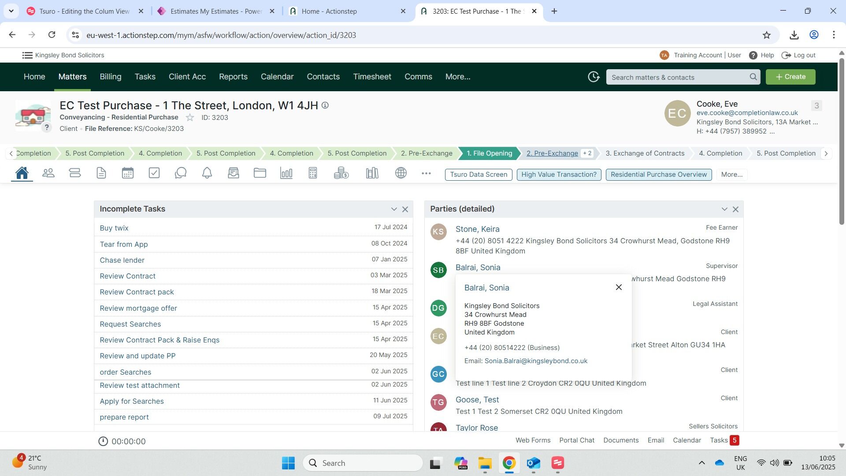Open the tasks checkmark icon
The height and width of the screenshot is (476, 846).
pos(154,173)
